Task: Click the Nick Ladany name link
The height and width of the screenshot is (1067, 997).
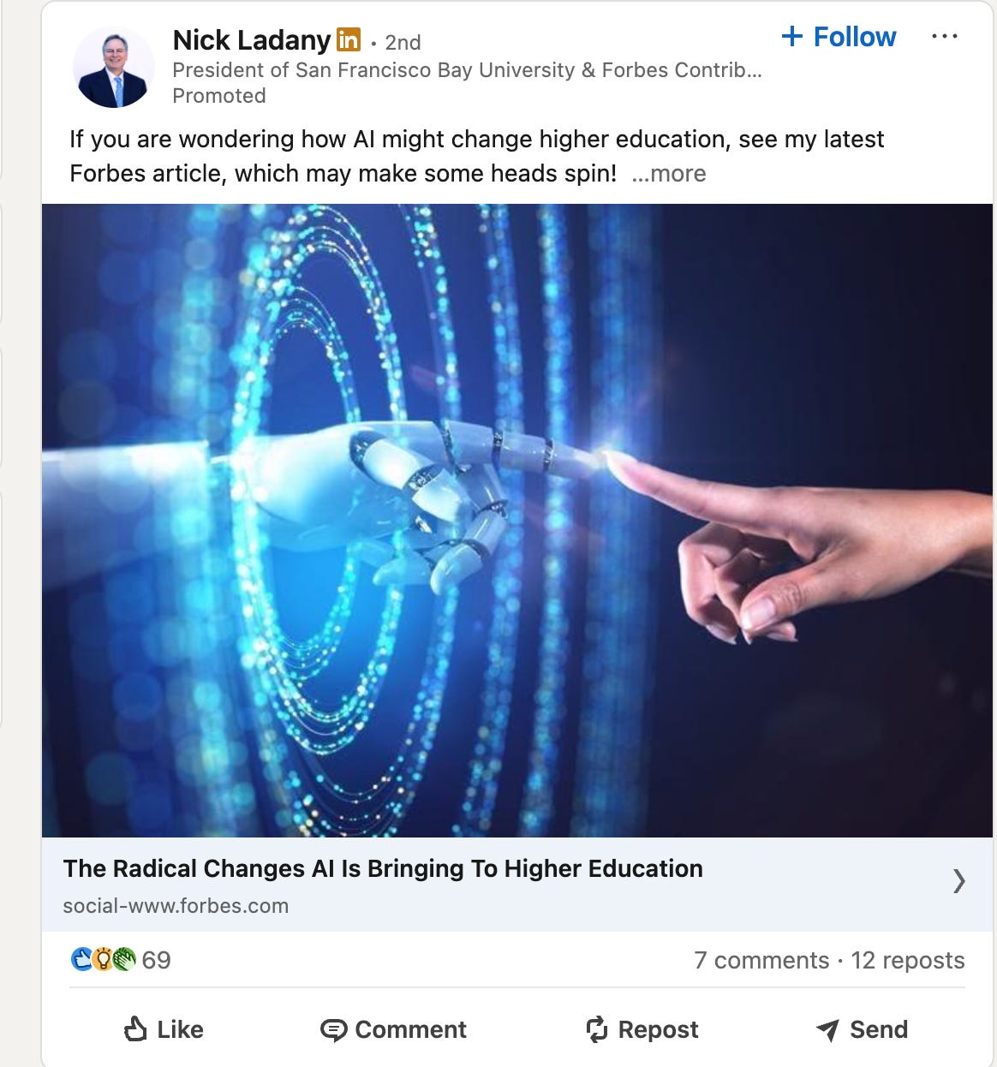Action: [x=251, y=40]
